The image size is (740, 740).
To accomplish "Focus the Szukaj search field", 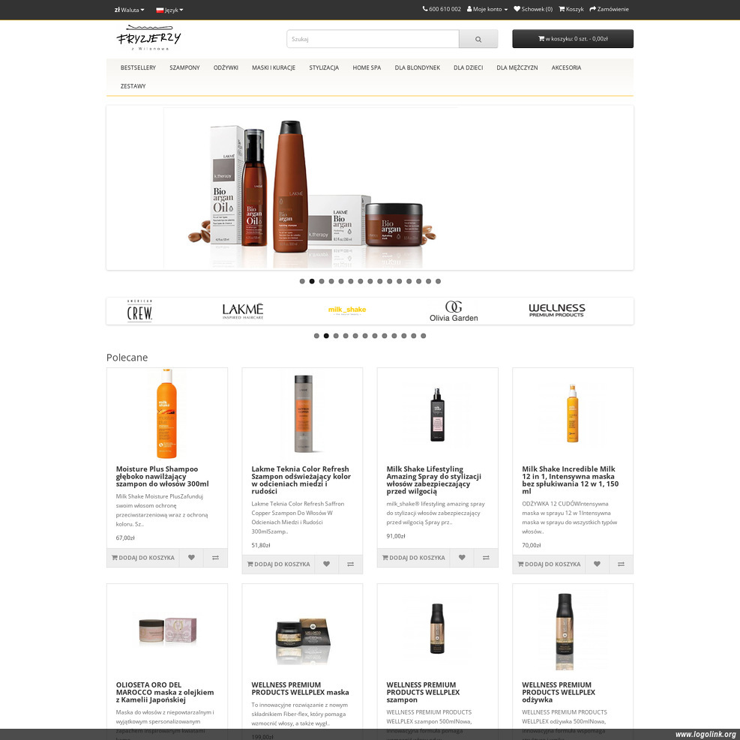I will 373,39.
